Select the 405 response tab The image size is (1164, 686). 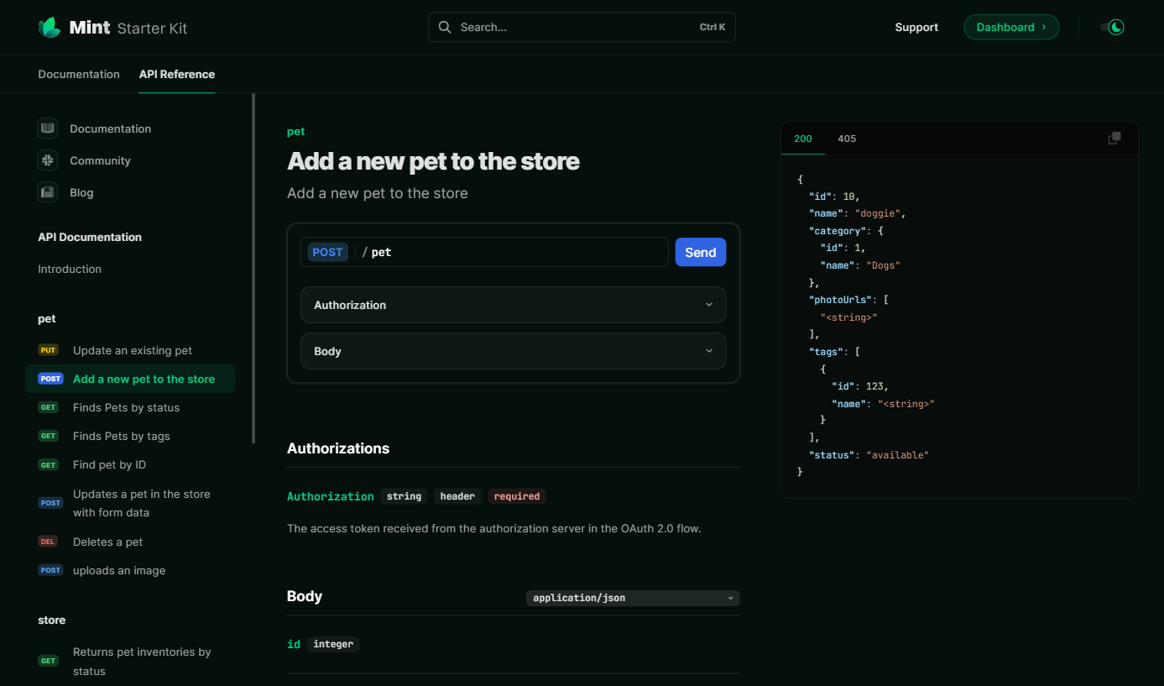pos(847,139)
